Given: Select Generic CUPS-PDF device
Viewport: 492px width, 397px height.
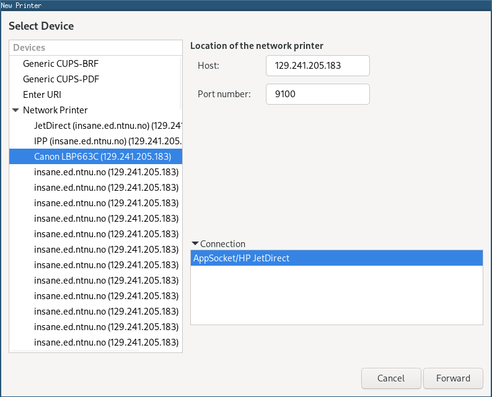Looking at the screenshot, I should (61, 79).
